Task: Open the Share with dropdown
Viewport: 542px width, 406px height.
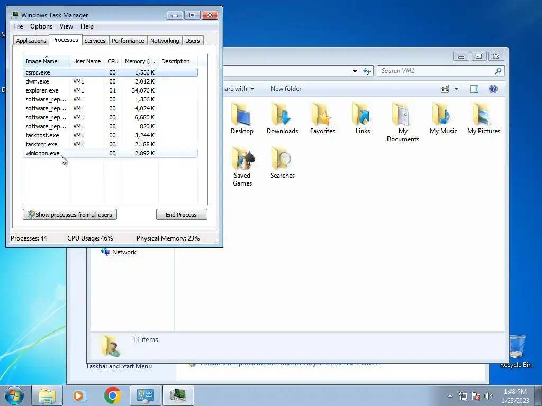Action: coord(238,89)
